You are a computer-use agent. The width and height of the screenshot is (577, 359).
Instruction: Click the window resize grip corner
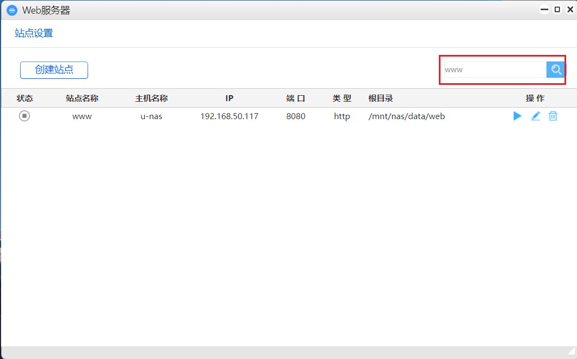click(x=571, y=354)
